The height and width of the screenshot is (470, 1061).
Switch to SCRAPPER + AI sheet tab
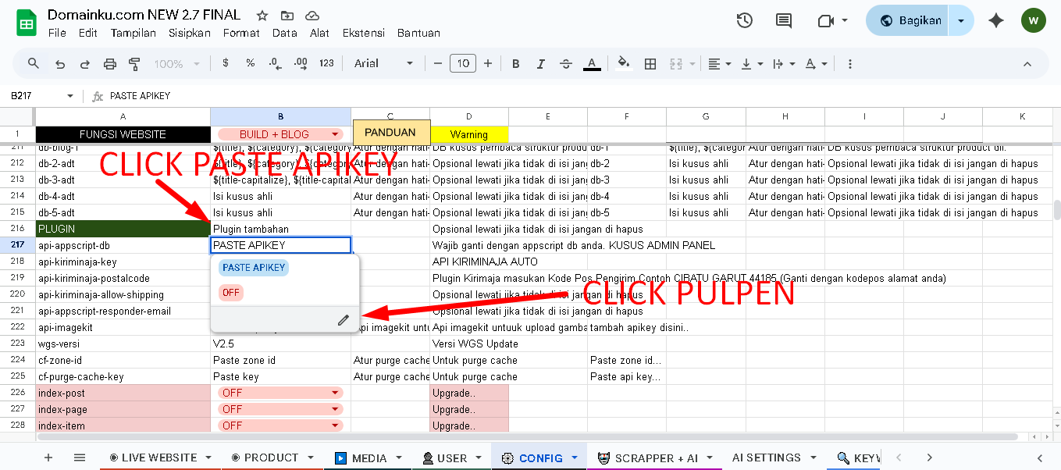[656, 458]
